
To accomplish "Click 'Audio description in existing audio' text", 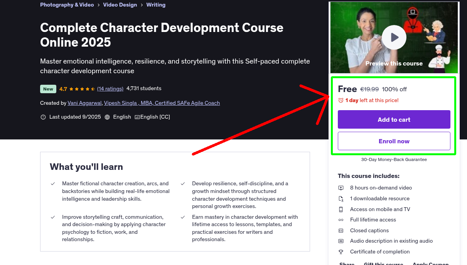I will tap(391, 241).
